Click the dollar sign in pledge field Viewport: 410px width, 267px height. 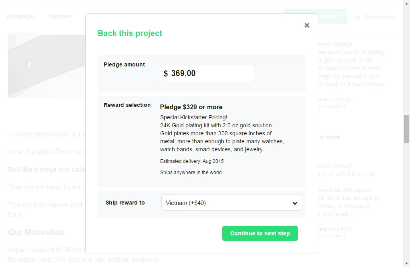166,73
